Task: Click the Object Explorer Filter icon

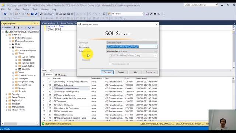Action: [25, 28]
